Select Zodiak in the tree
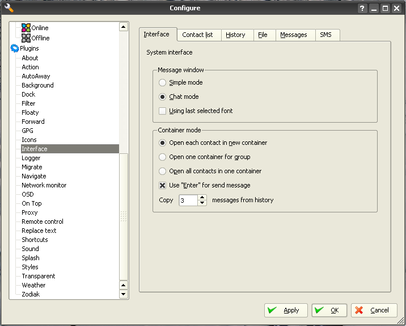 [x=31, y=294]
